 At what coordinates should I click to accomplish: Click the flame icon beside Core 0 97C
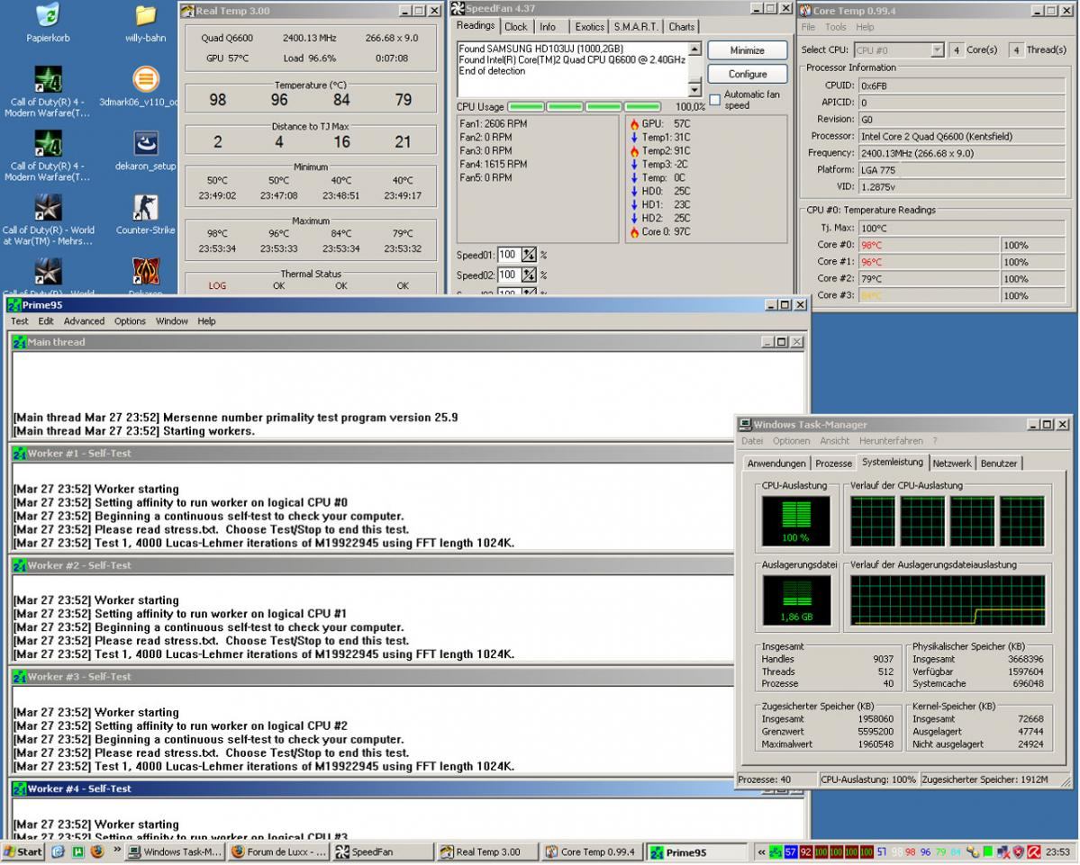tap(634, 232)
